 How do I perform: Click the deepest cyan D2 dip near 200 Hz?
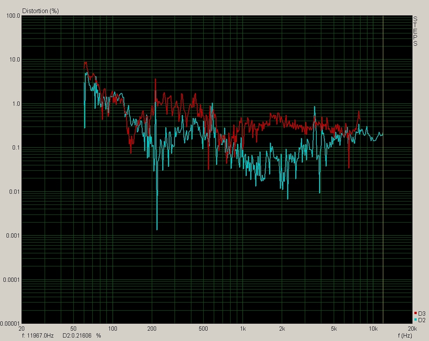[x=157, y=229]
